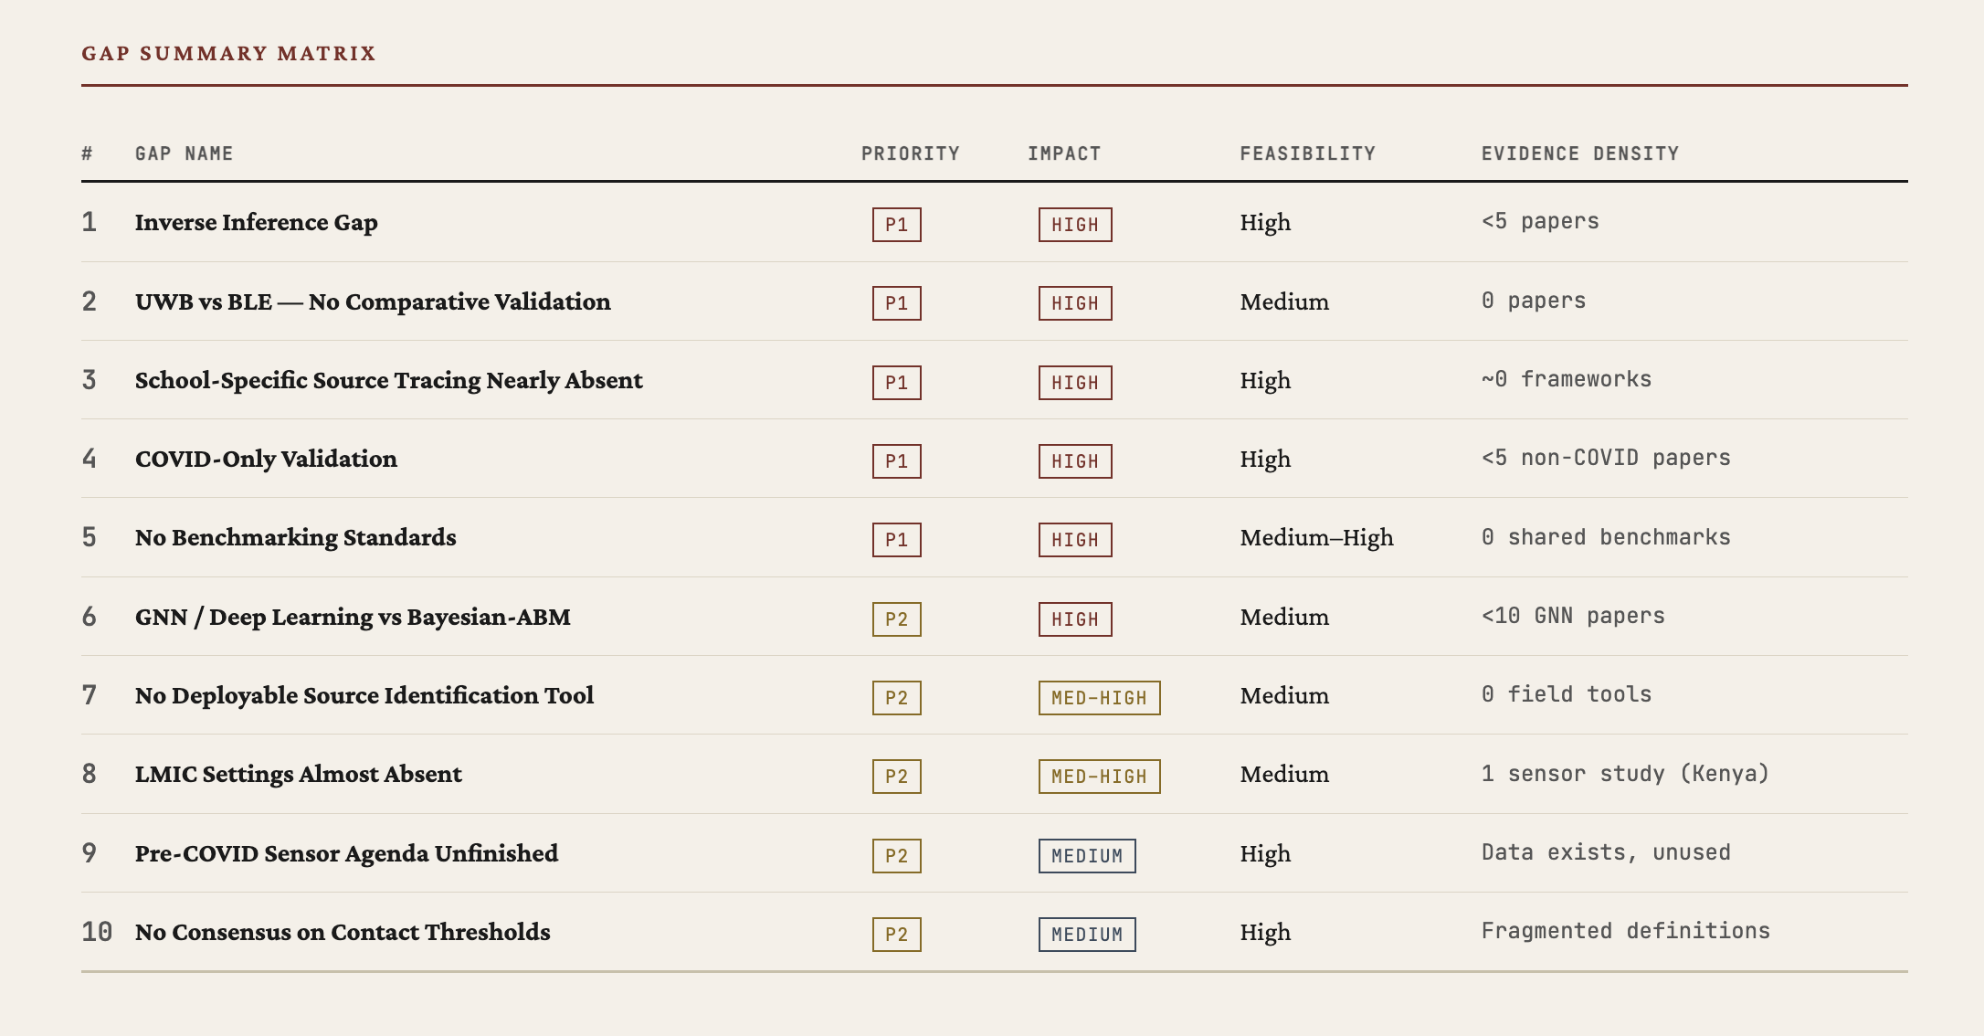Screen dimensions: 1984x1036
Task: Click the '1 sensor study (Kenya)' evidence text
Action: click(x=1625, y=774)
